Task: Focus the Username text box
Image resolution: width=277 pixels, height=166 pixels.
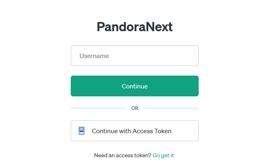Action: (134, 56)
